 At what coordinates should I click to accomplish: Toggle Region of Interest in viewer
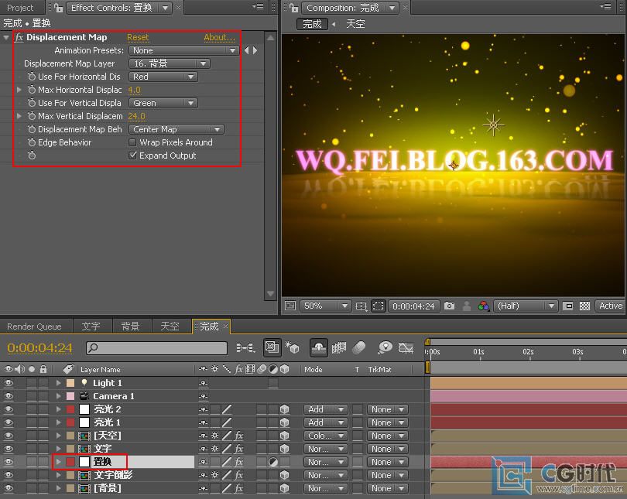pos(567,306)
